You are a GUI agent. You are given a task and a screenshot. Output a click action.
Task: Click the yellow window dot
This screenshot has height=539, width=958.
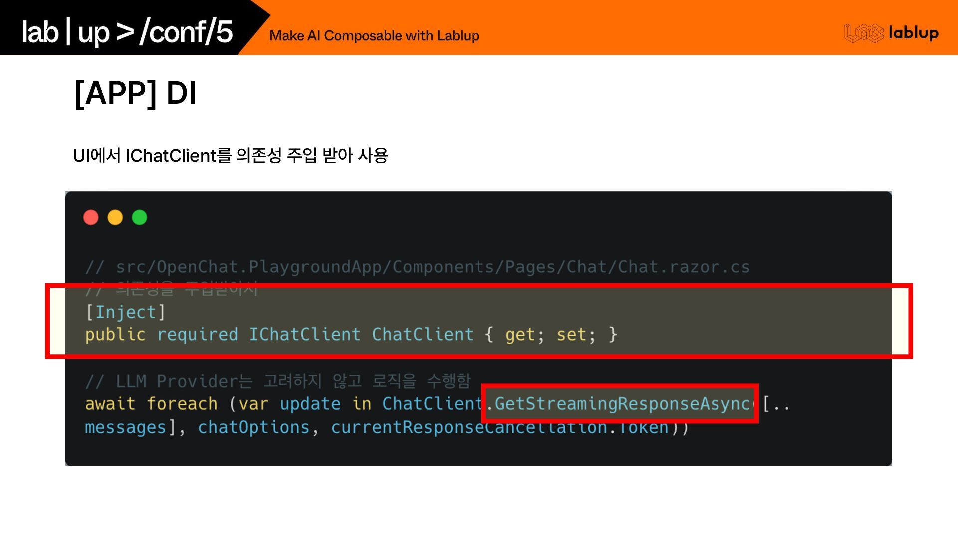[x=115, y=218]
